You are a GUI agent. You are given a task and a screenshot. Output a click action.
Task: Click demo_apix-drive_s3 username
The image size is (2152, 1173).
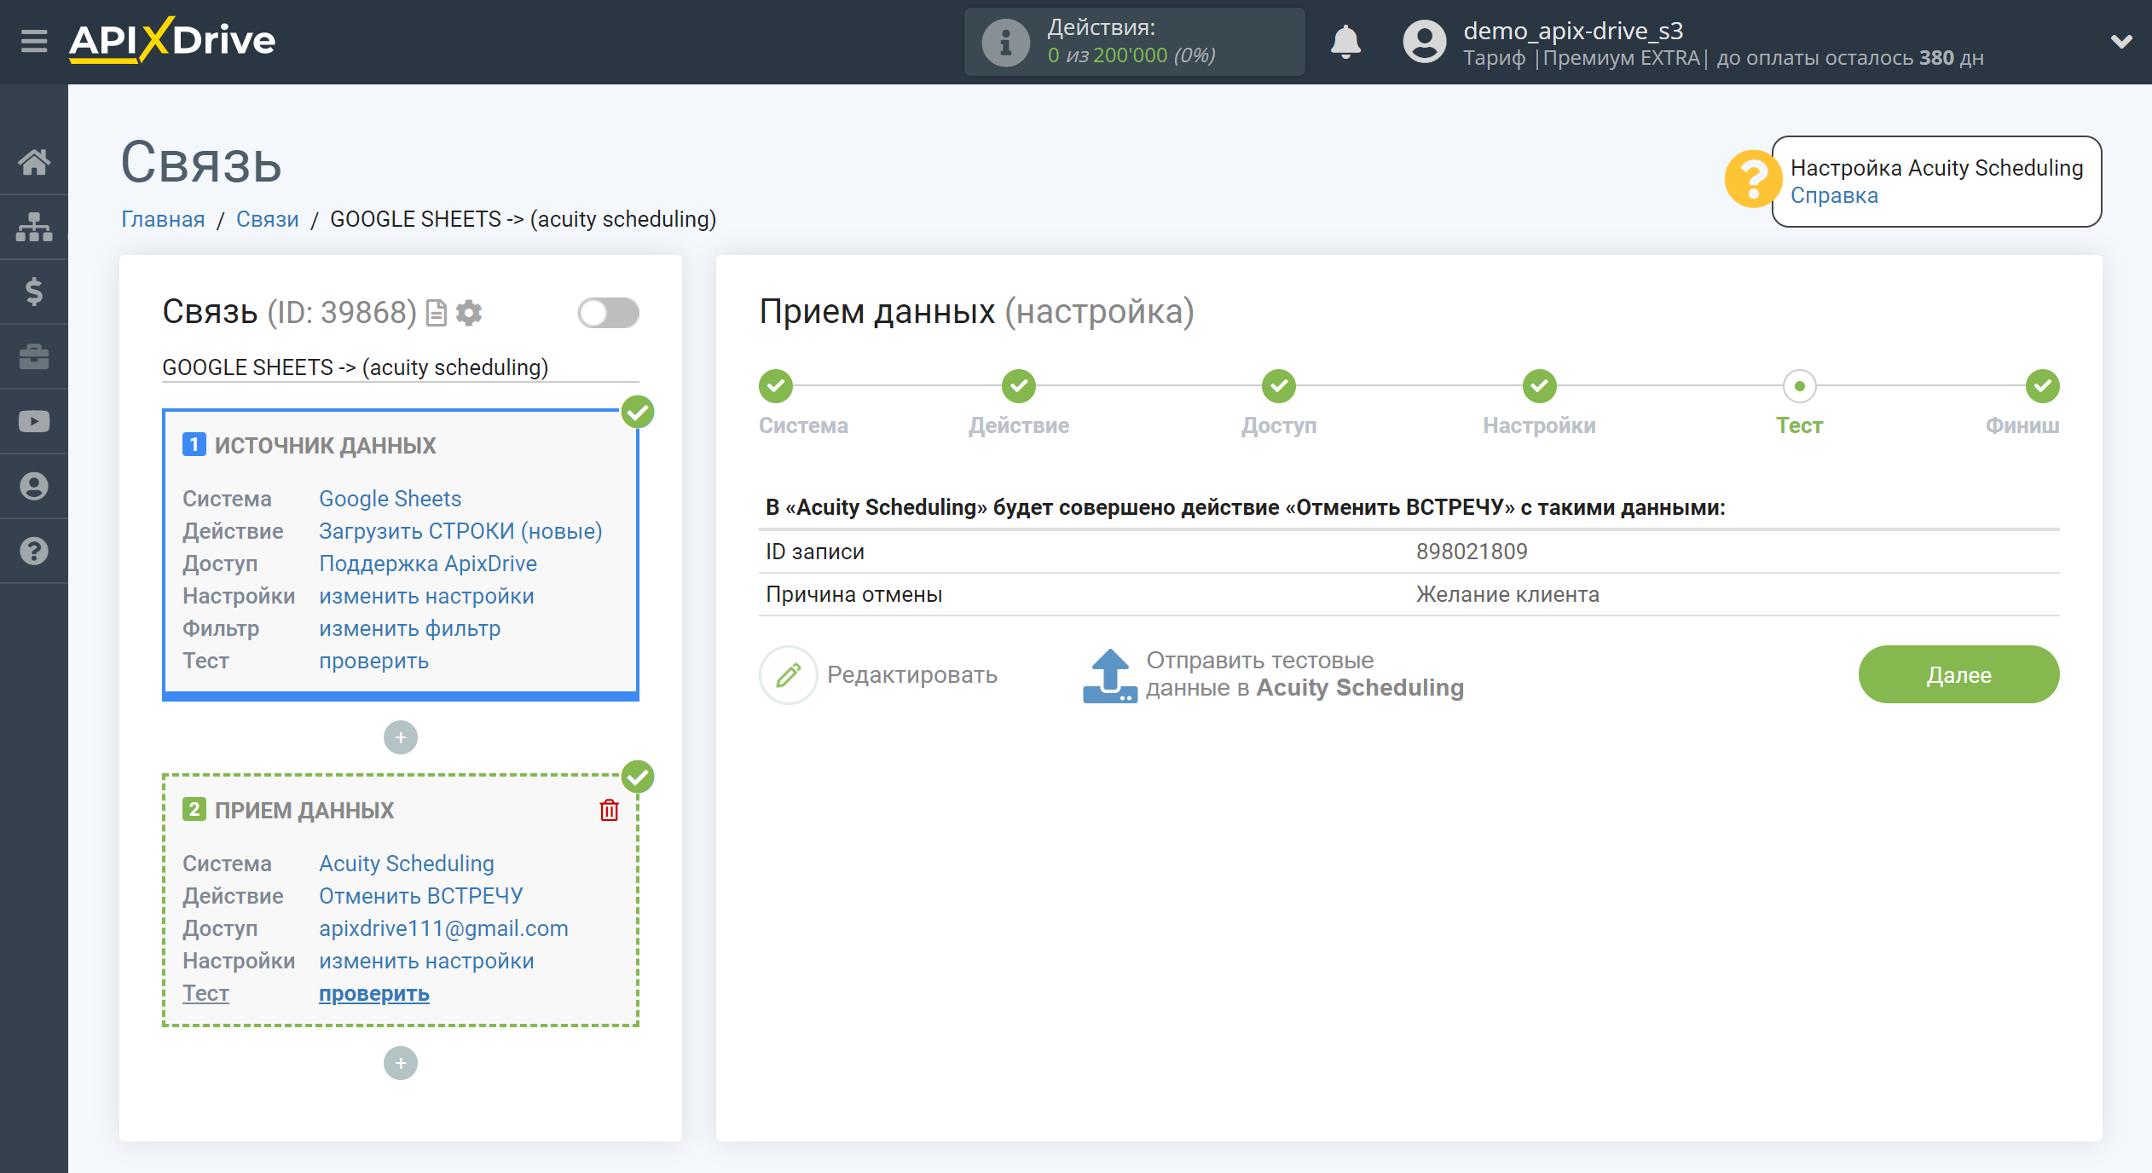[x=1573, y=31]
